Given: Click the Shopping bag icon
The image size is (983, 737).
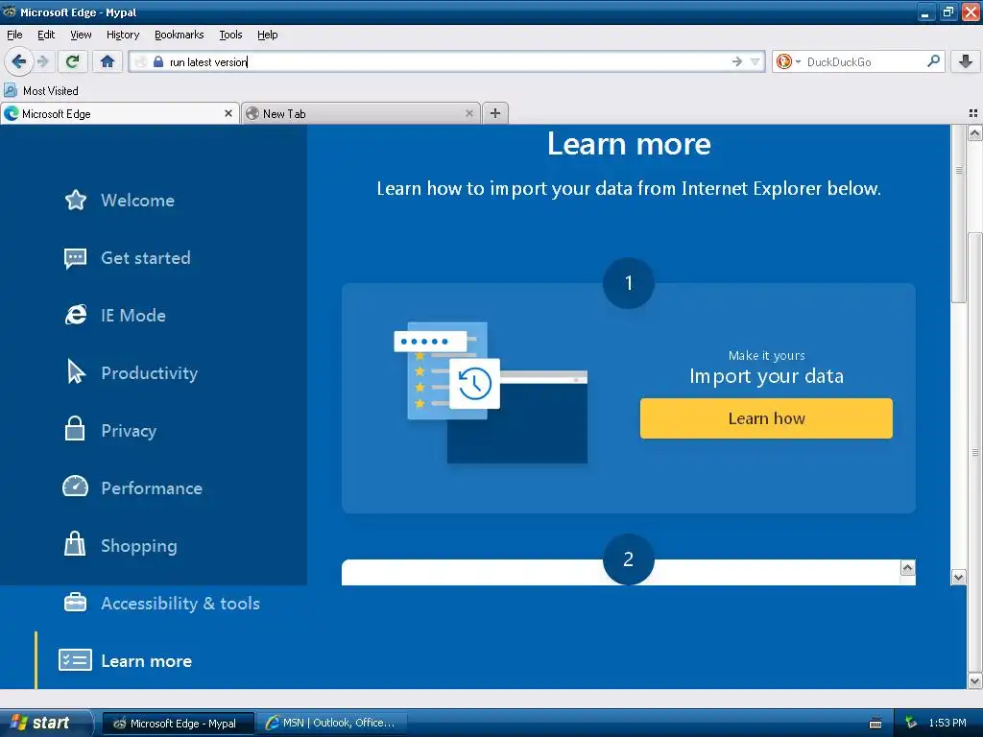Looking at the screenshot, I should (75, 544).
